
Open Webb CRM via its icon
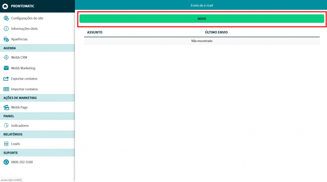pos(6,58)
